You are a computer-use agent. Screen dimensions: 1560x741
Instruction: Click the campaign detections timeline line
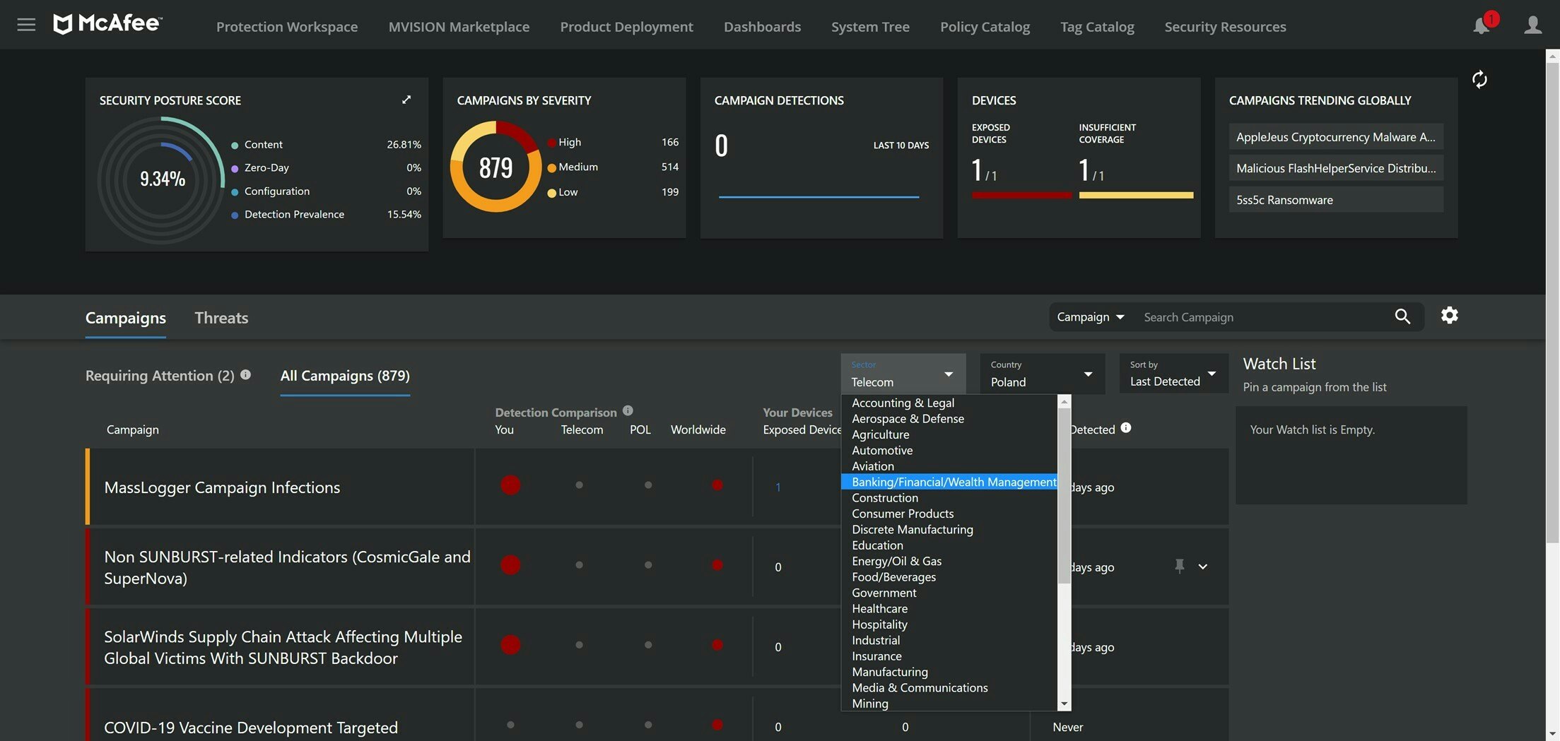coord(819,197)
